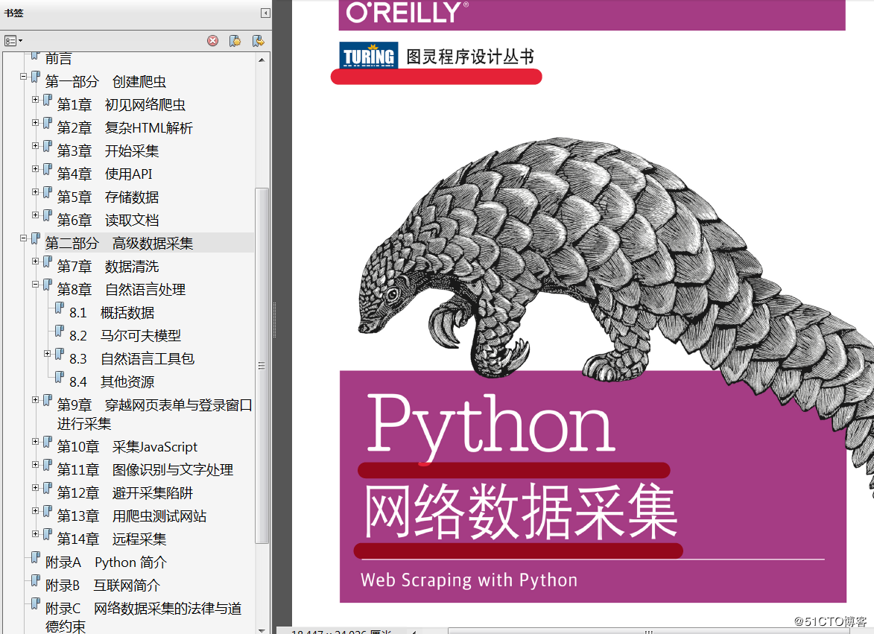Open 附录B 互联网简介
The image size is (874, 634).
pyautogui.click(x=103, y=586)
